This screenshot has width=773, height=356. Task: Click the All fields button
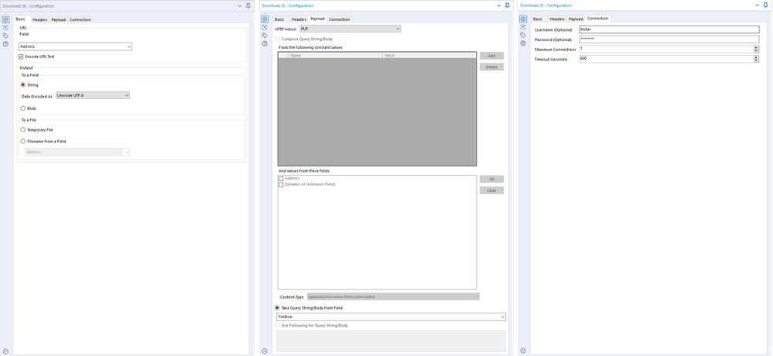point(491,179)
